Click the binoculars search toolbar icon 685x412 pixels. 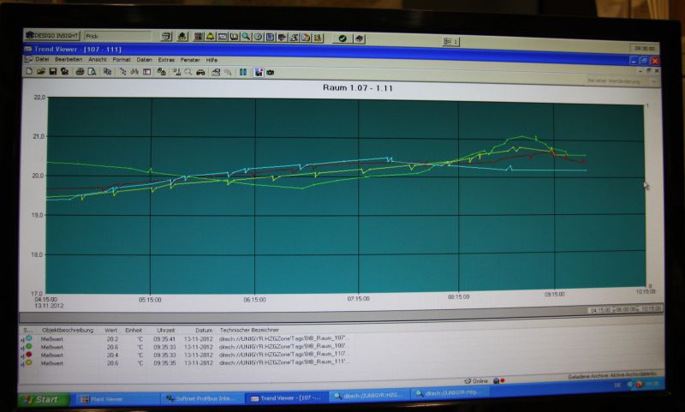point(134,72)
